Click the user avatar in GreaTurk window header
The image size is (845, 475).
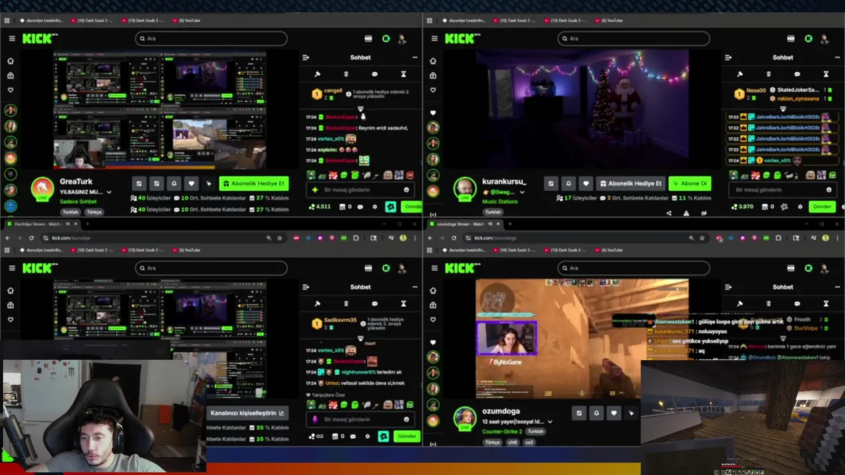401,39
